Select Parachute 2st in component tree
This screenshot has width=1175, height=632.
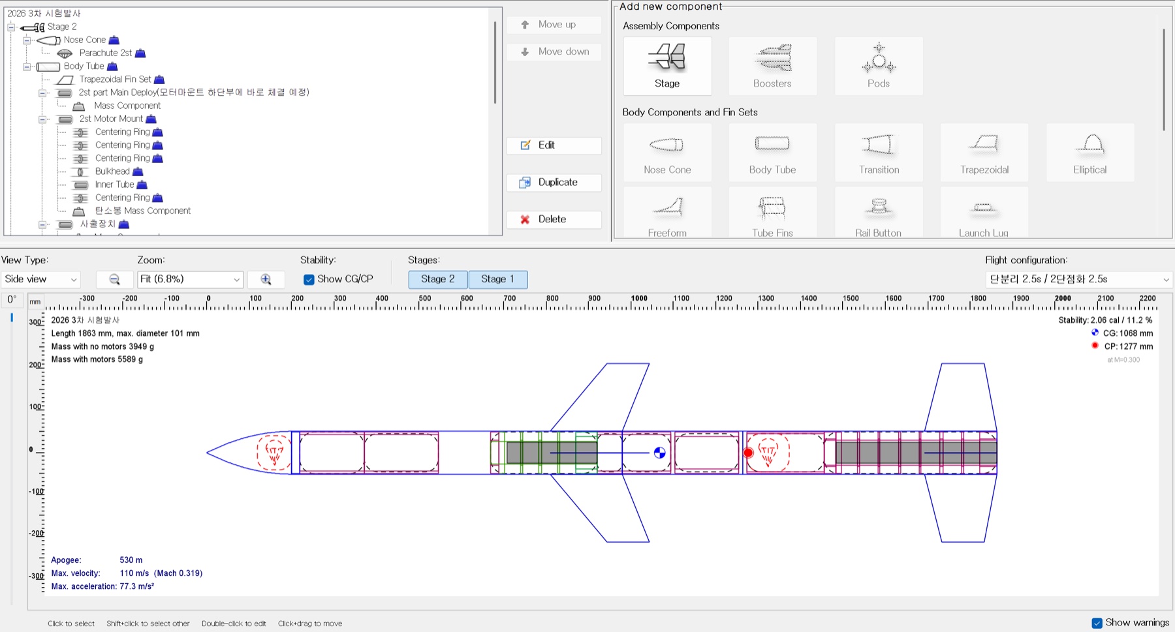[x=106, y=53]
